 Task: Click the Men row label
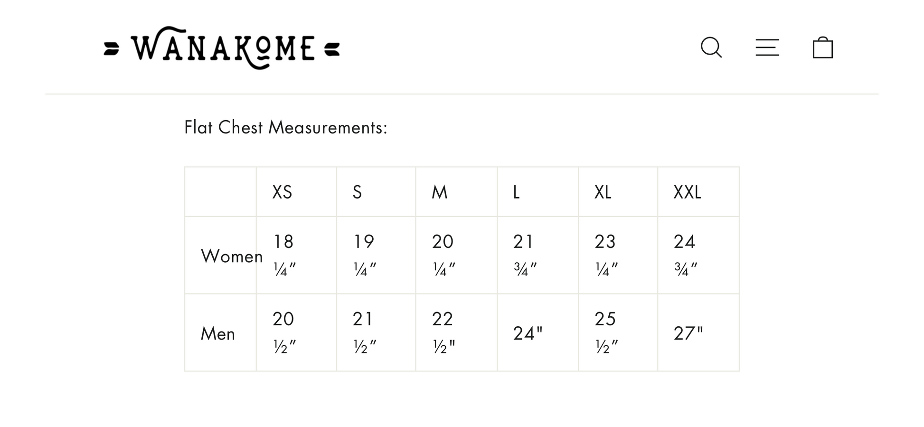(218, 333)
